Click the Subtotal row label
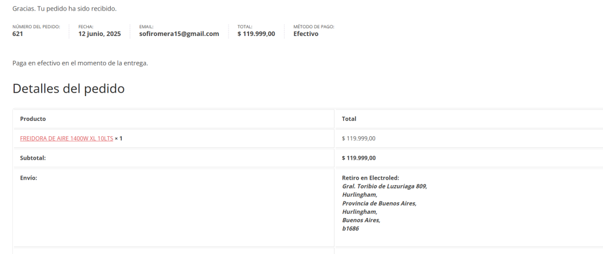Screen dimensions: 603x254 pos(33,158)
